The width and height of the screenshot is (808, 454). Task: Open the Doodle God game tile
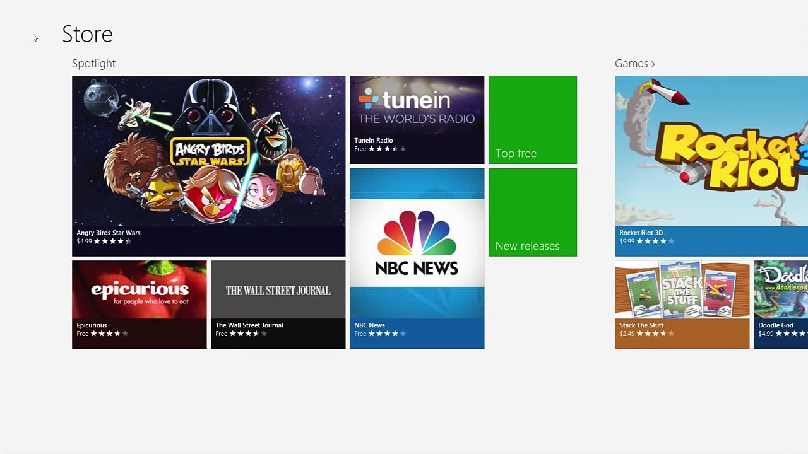coord(781,305)
